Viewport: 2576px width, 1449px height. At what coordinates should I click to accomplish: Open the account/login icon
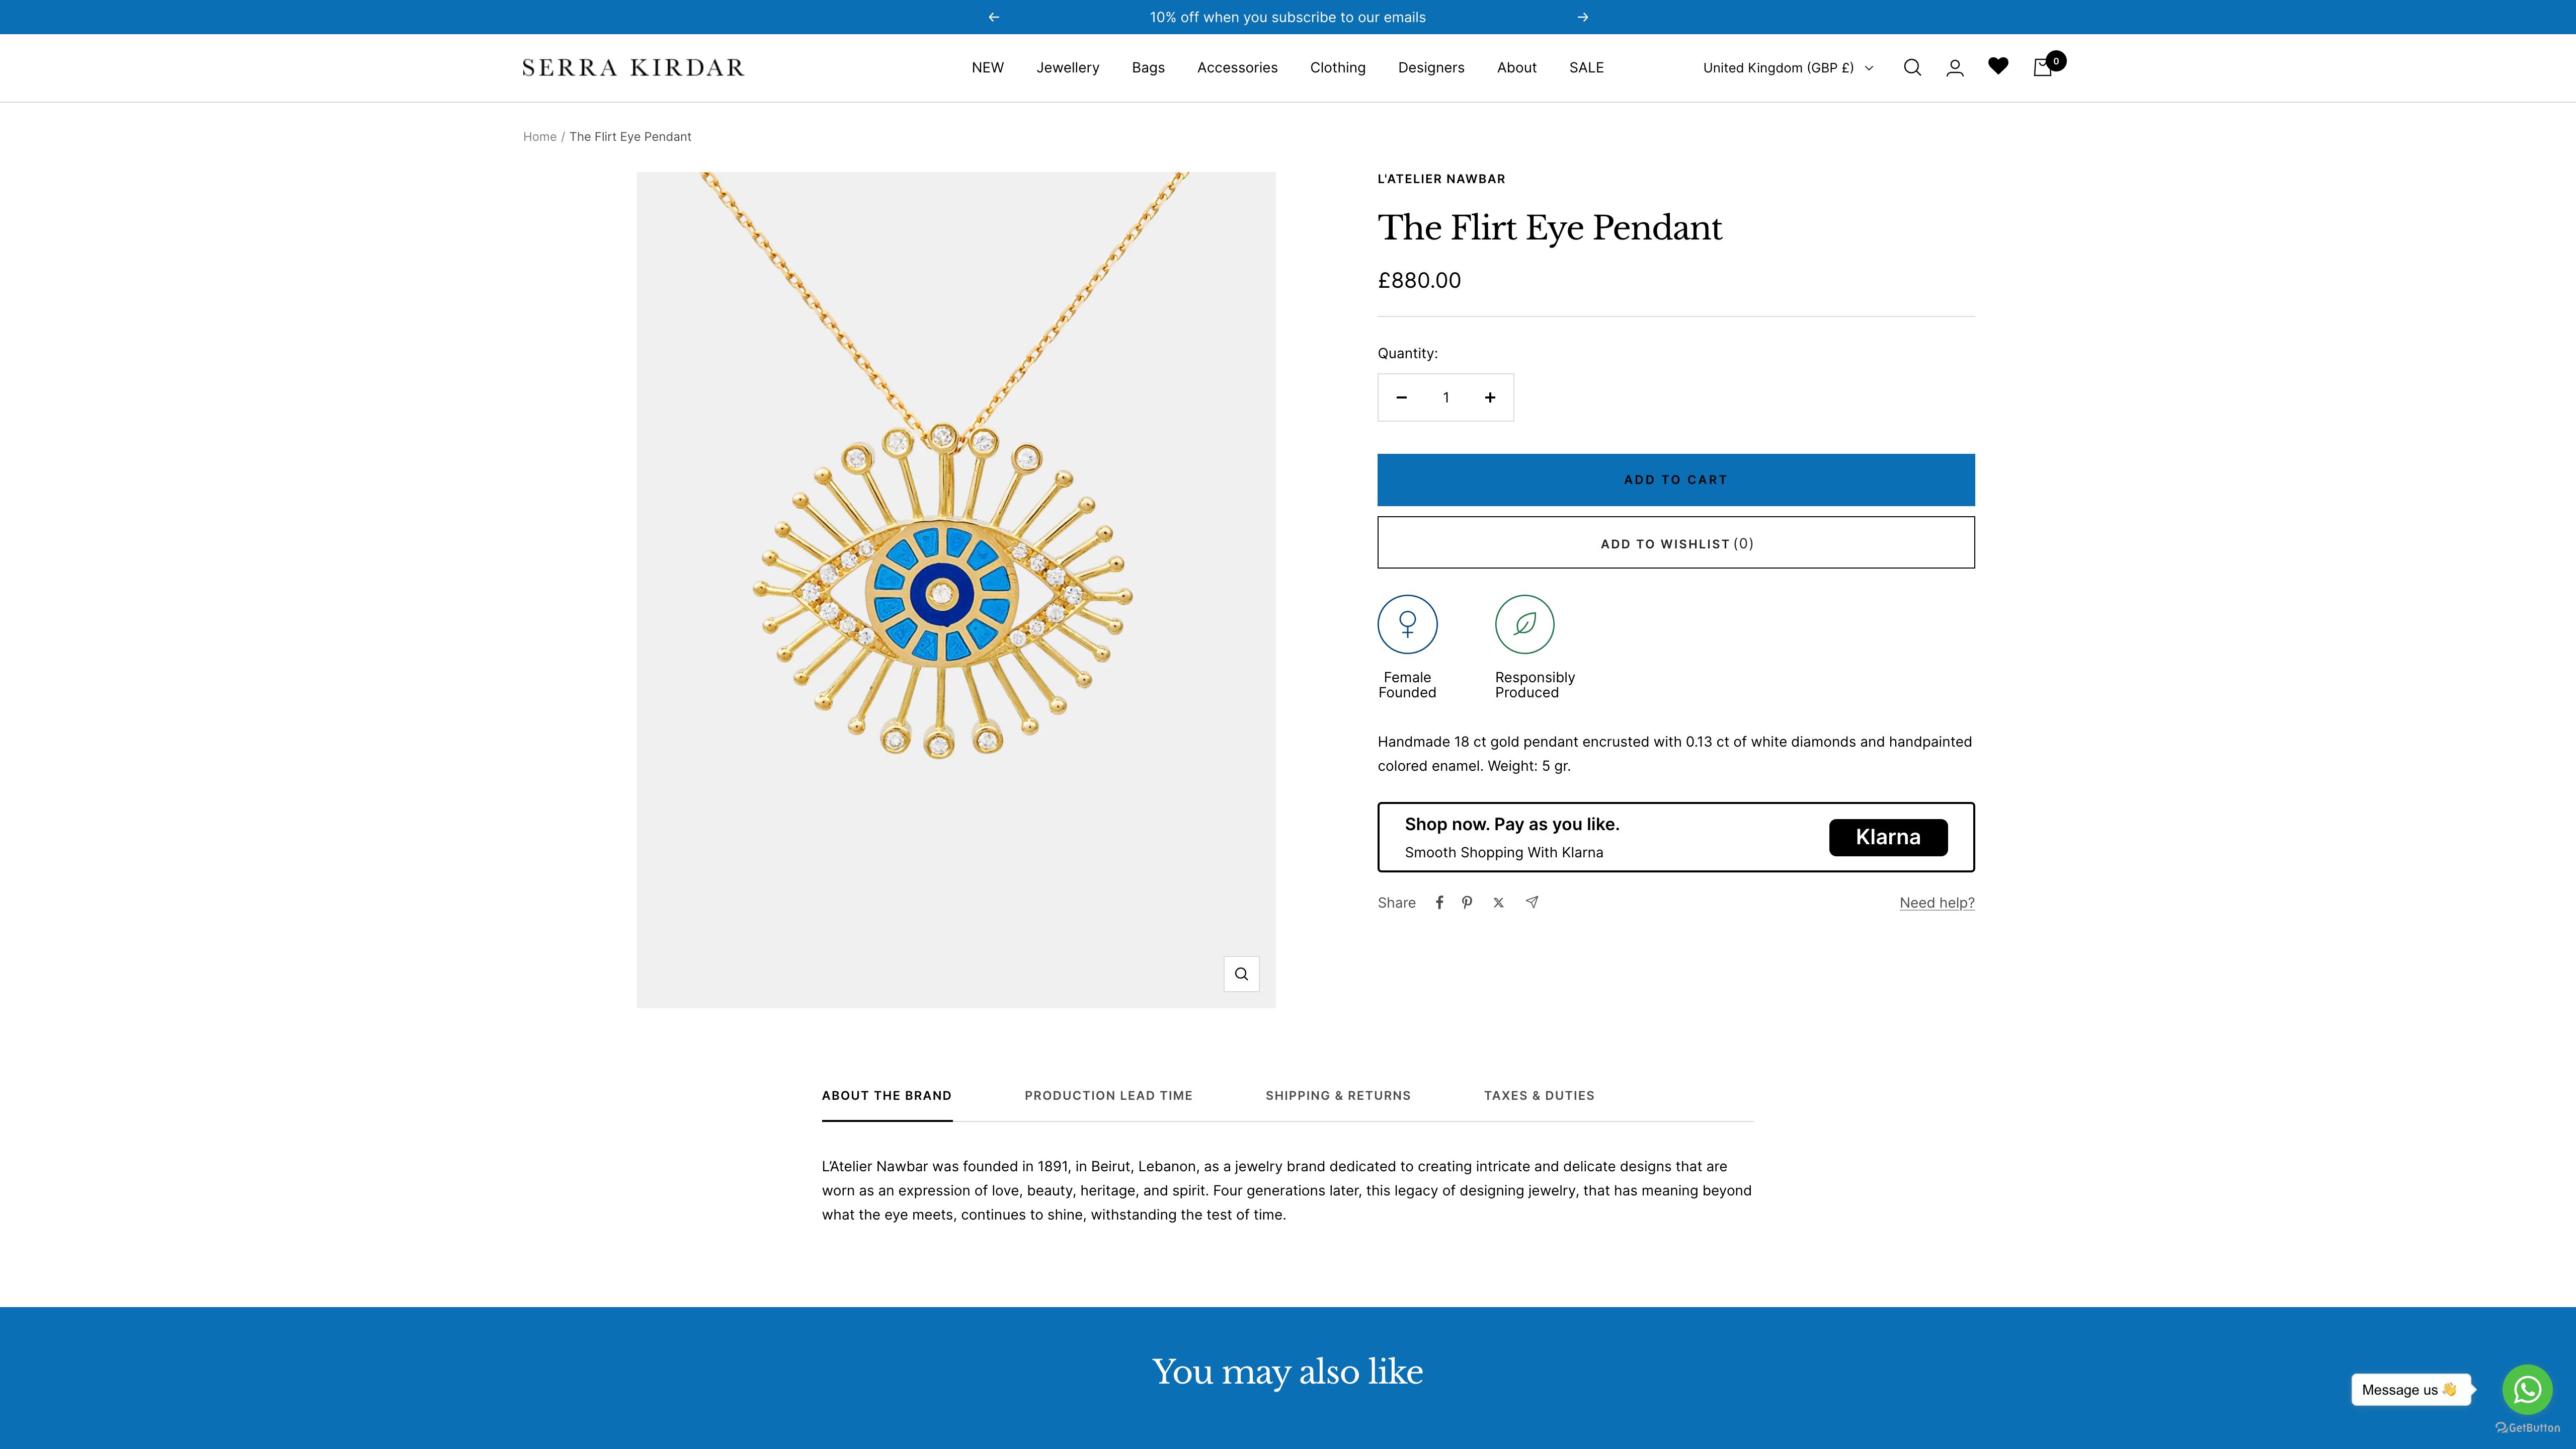[1955, 67]
